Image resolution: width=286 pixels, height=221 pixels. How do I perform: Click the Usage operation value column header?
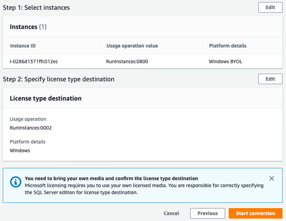coord(132,46)
